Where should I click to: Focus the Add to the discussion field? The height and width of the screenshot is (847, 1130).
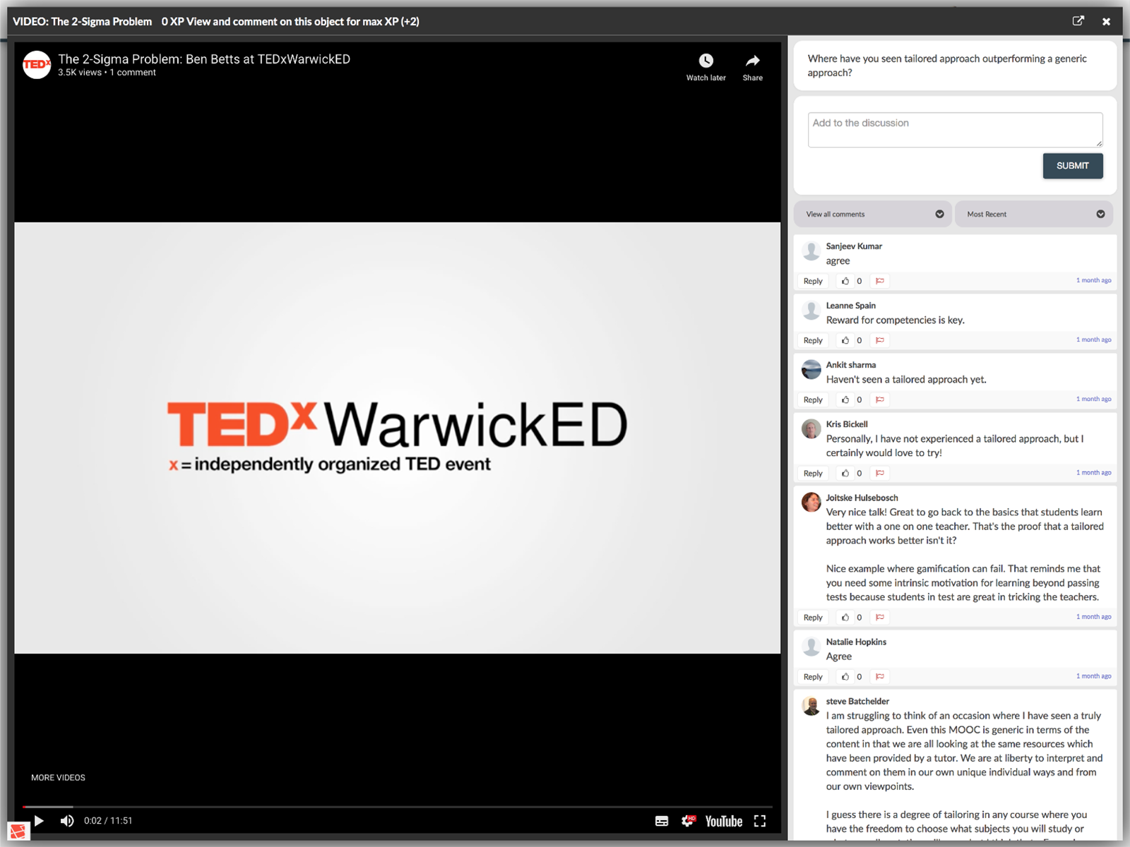click(x=955, y=130)
